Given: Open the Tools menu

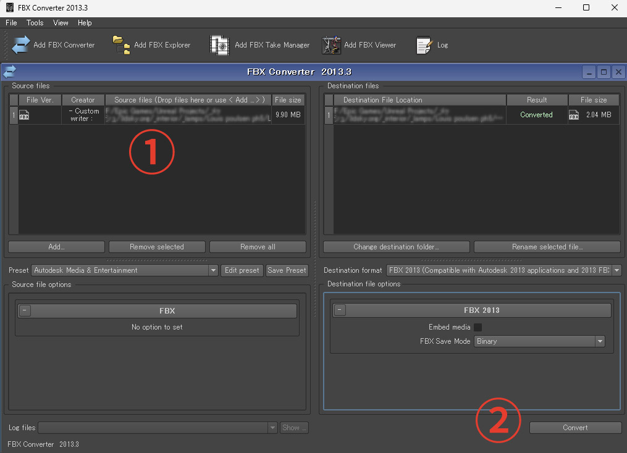Looking at the screenshot, I should (x=35, y=23).
